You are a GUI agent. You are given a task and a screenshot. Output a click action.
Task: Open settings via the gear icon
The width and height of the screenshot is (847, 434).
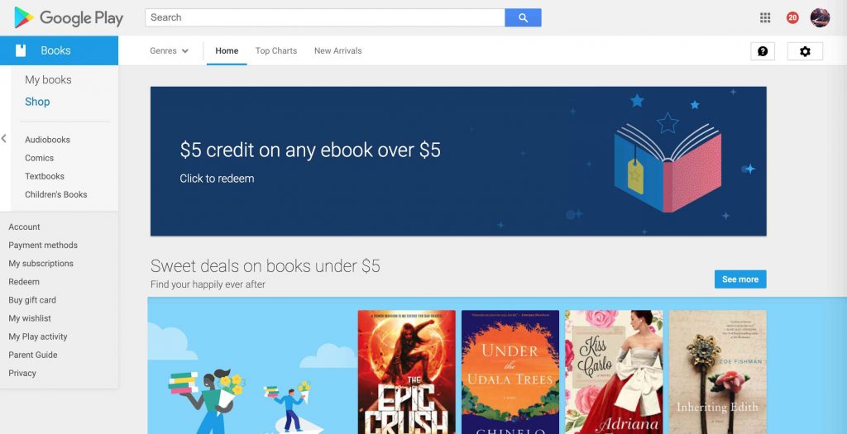[805, 51]
